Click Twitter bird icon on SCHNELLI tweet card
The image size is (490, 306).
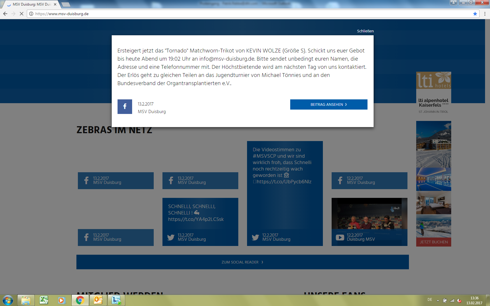click(171, 237)
